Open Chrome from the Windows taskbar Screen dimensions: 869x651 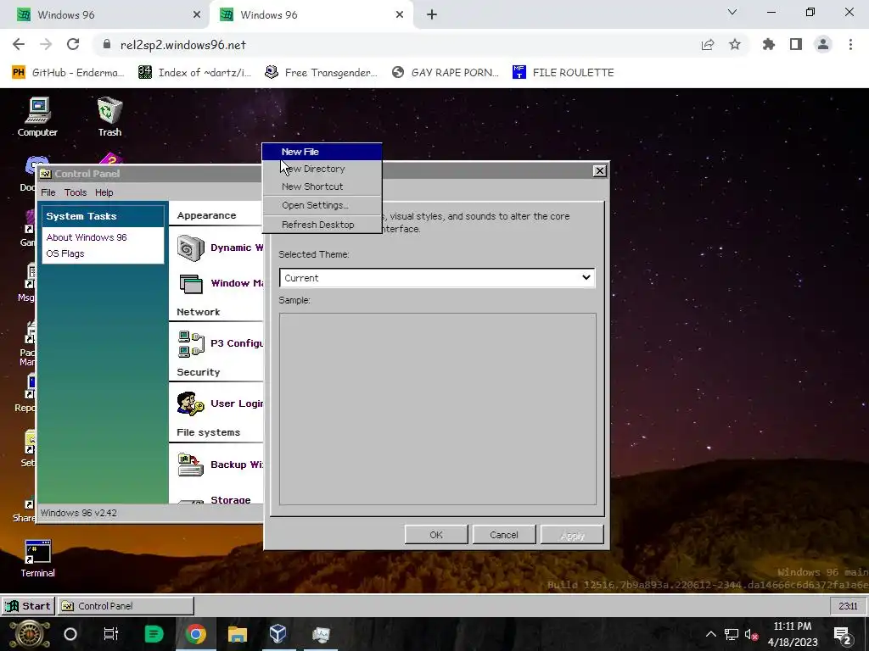tap(195, 634)
